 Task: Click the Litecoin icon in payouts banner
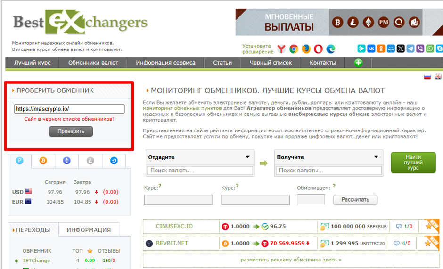353,22
